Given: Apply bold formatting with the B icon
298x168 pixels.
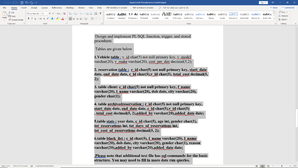Looking at the screenshot, I should pyautogui.click(x=28, y=18).
